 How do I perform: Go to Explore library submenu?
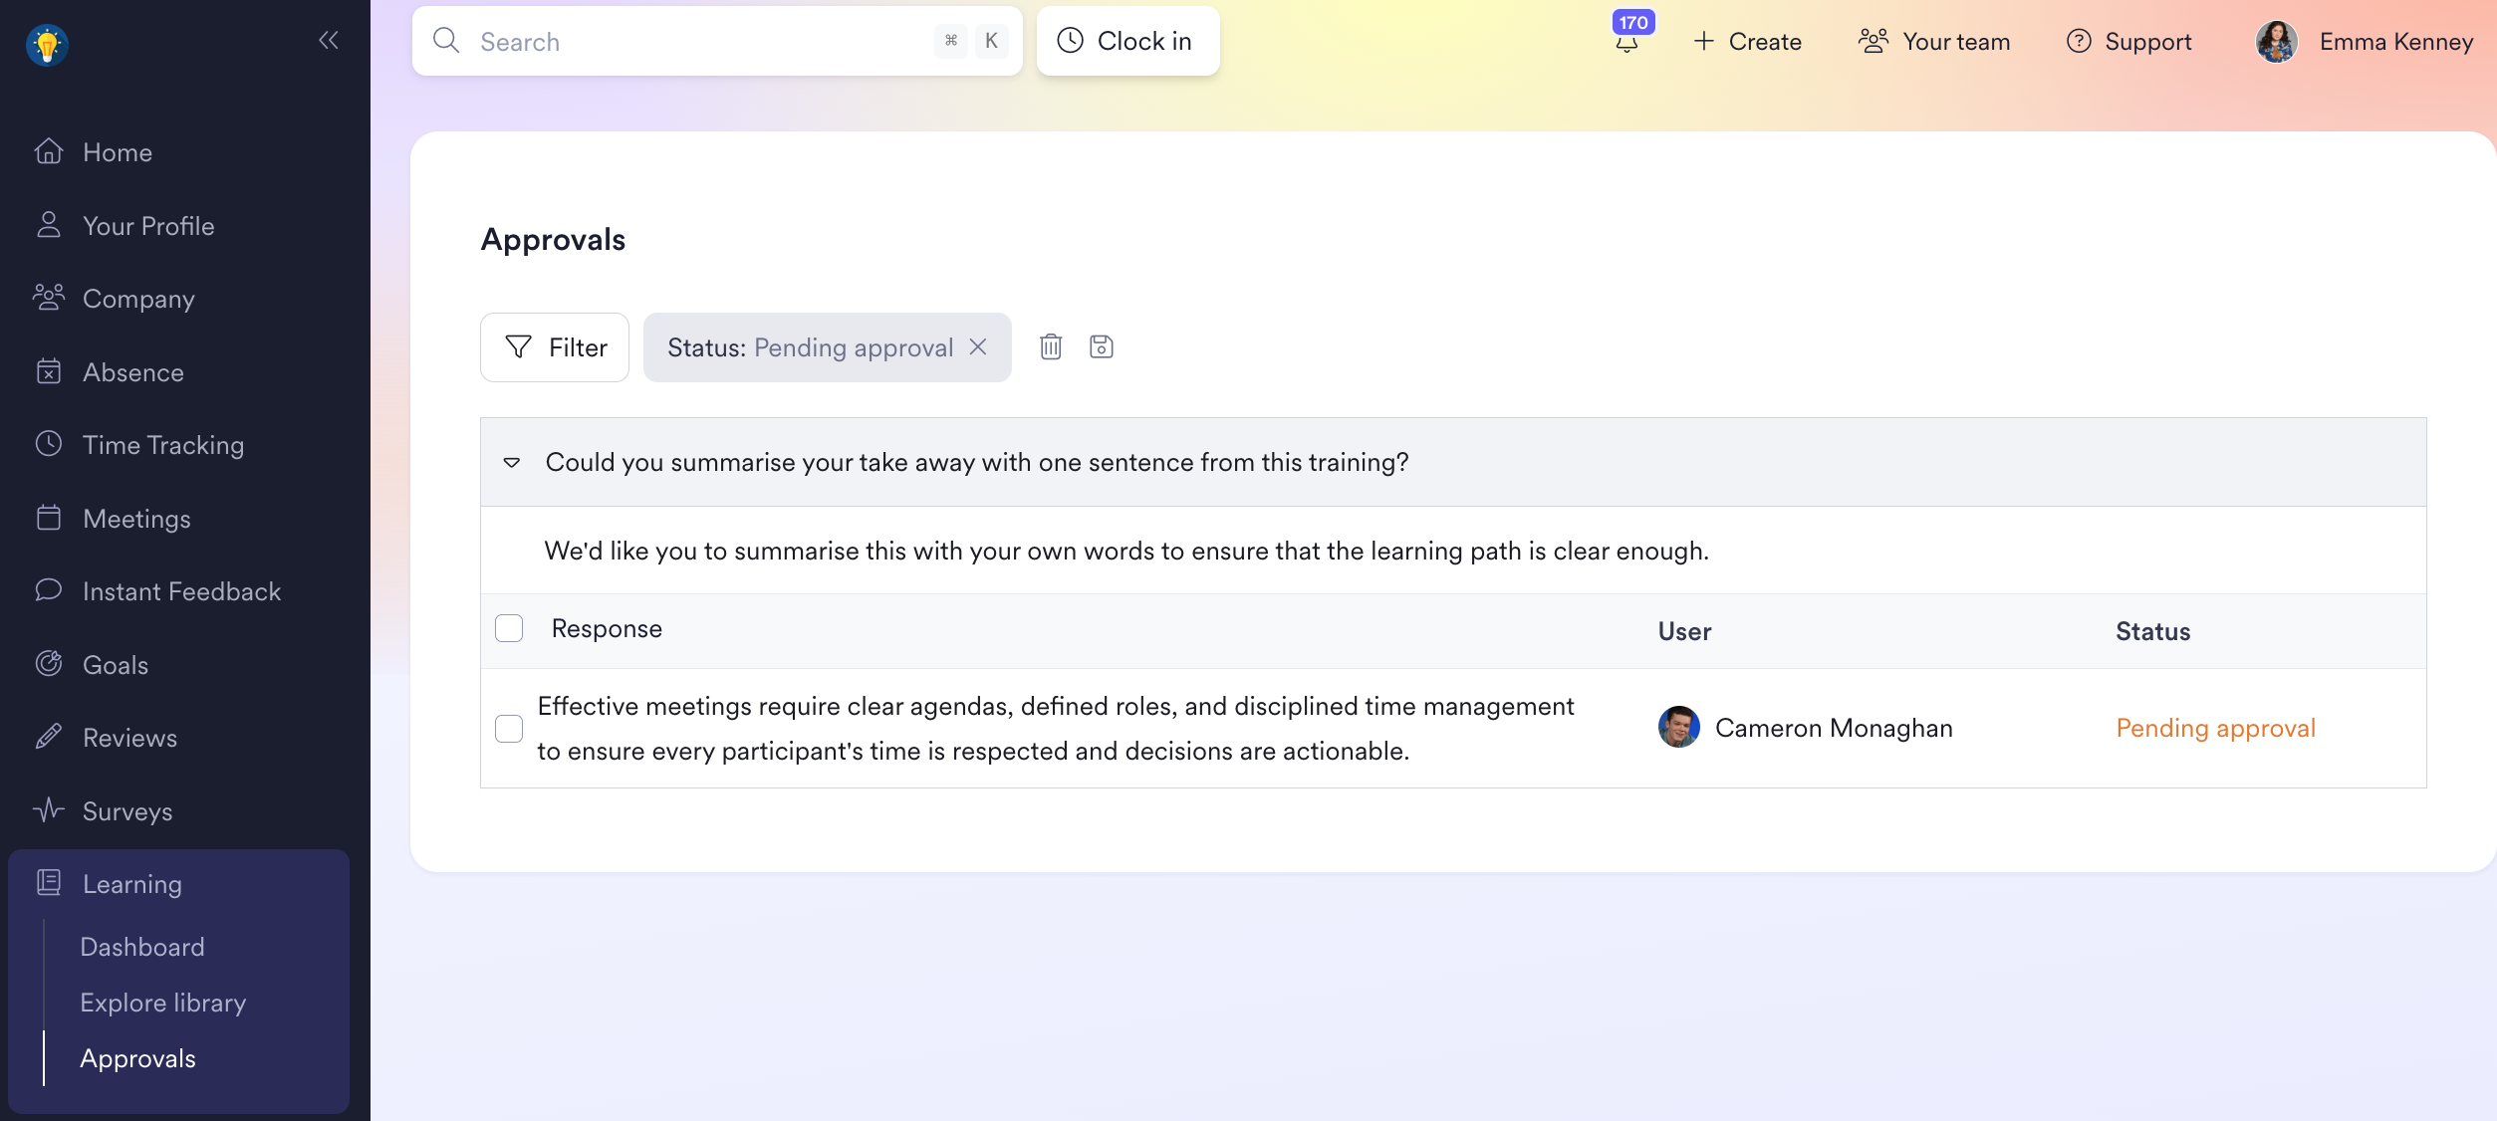pos(163,1003)
